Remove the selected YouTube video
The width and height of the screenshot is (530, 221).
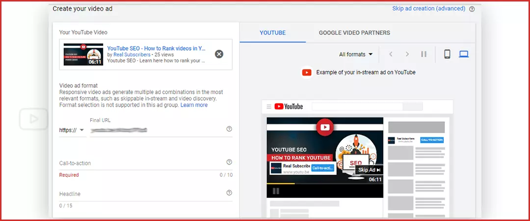219,54
